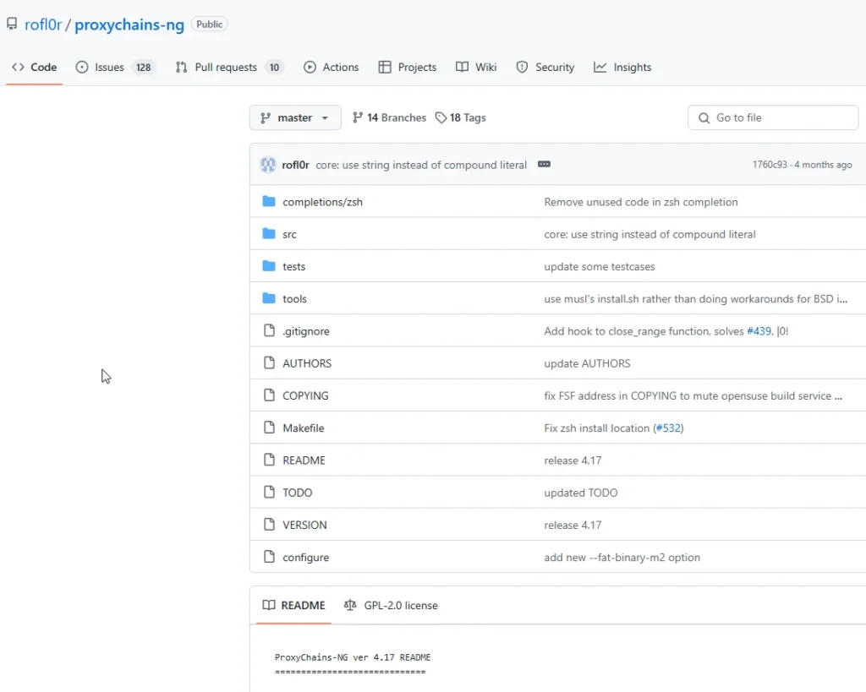The image size is (866, 692).
Task: Open the rofl0r owner link
Action: point(43,25)
